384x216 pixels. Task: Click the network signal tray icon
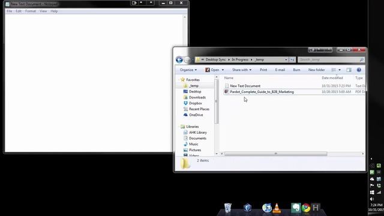379,192
